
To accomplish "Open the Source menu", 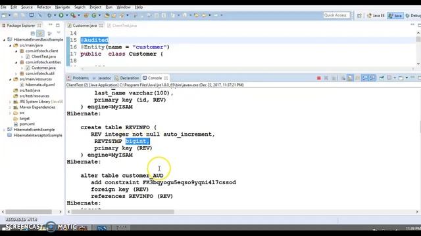I will [x=27, y=7].
